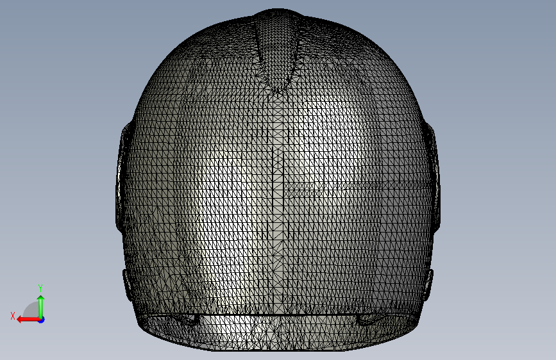
Task: Click the blue Z axis origin dot
Action: [x=42, y=320]
